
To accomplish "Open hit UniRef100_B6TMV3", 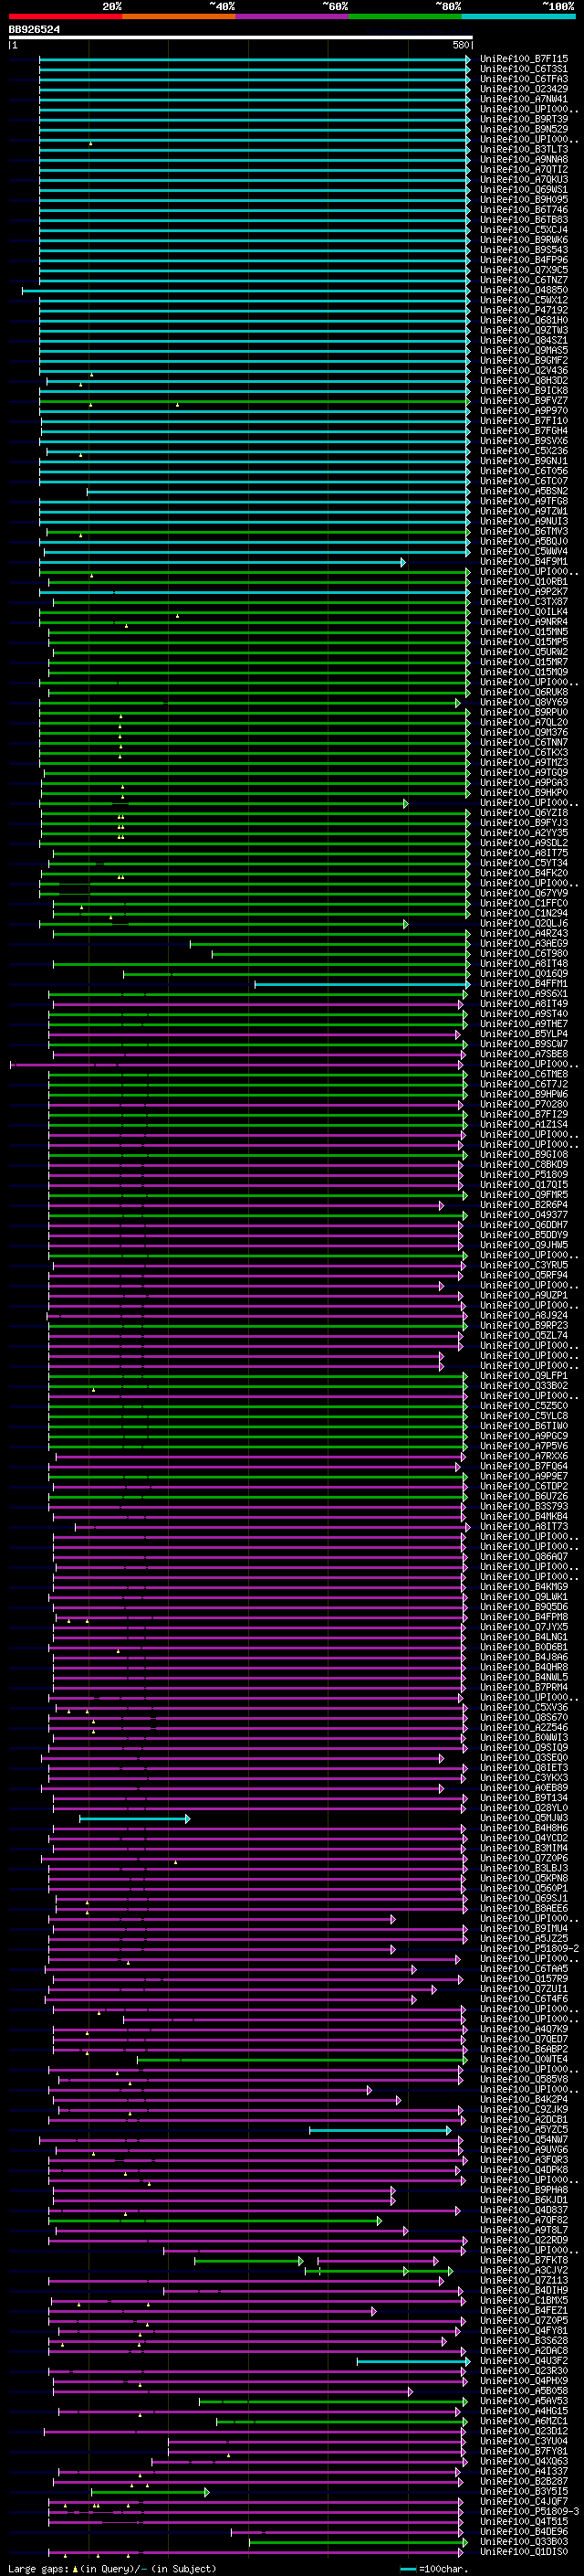I will click(x=524, y=531).
